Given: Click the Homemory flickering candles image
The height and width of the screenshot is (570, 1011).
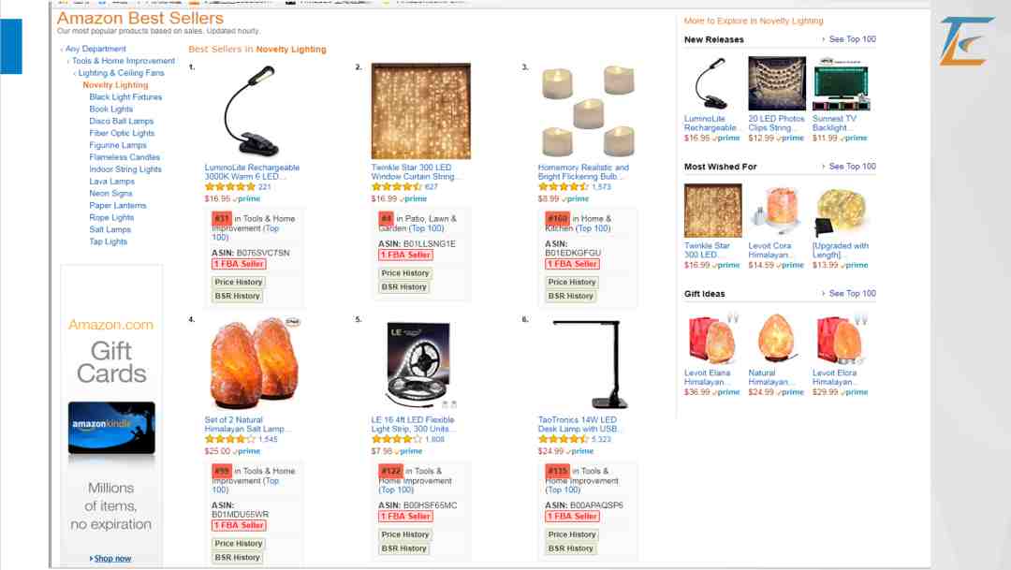Looking at the screenshot, I should [x=587, y=111].
